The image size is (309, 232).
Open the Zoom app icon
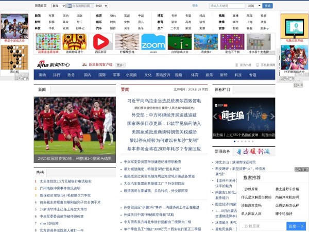click(x=153, y=41)
